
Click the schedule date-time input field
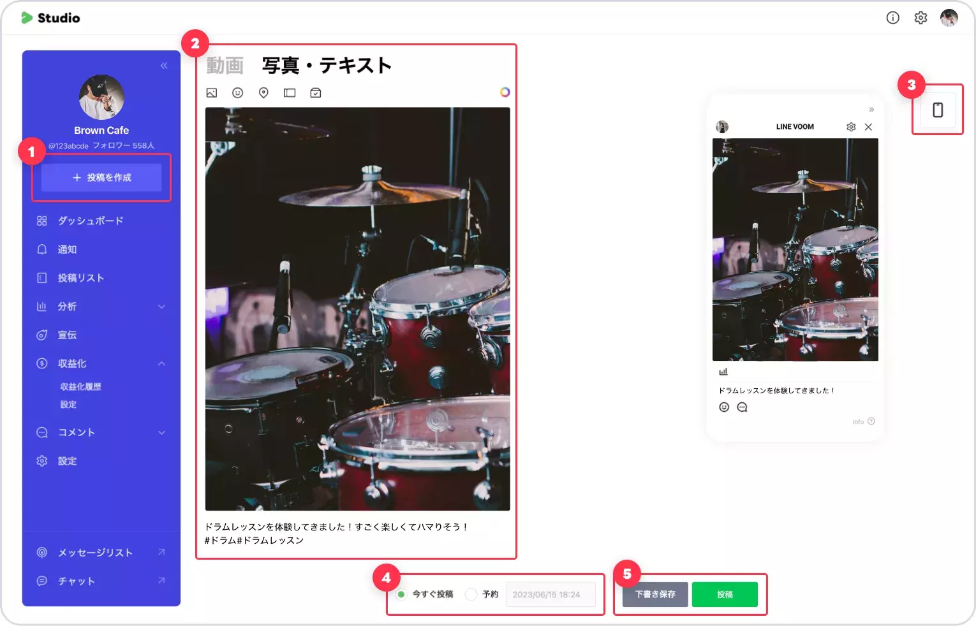[x=550, y=594]
